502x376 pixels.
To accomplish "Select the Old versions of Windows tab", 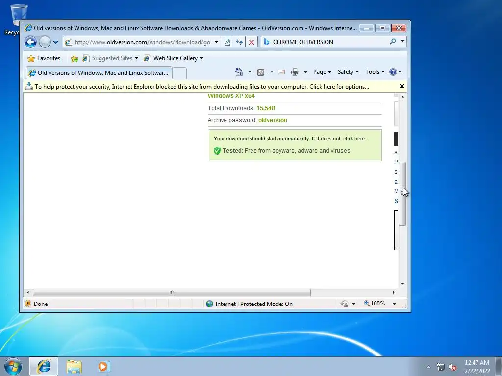I will (99, 72).
